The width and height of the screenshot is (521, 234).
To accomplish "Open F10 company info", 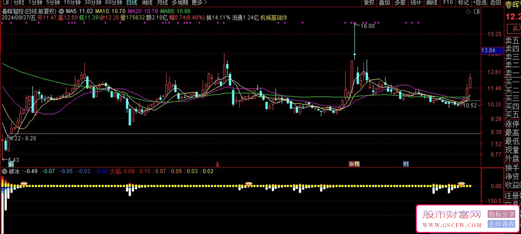I will click(448, 3).
